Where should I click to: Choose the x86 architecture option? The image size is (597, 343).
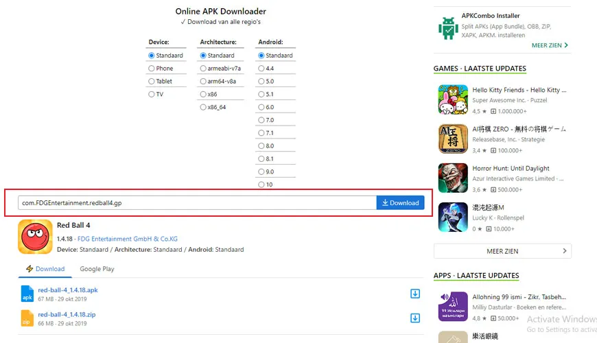[x=203, y=95]
